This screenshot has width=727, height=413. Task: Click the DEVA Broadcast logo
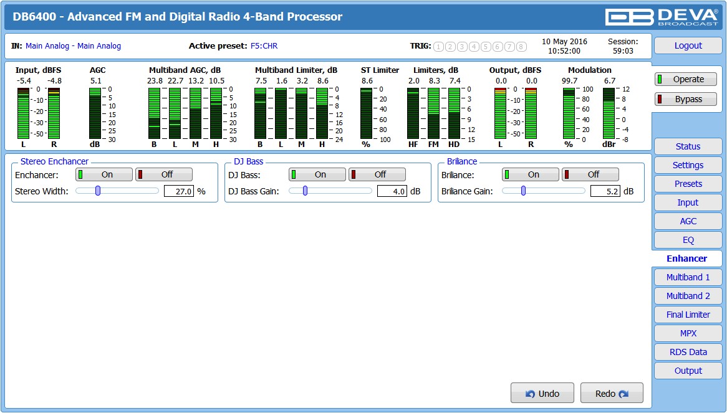[662, 17]
